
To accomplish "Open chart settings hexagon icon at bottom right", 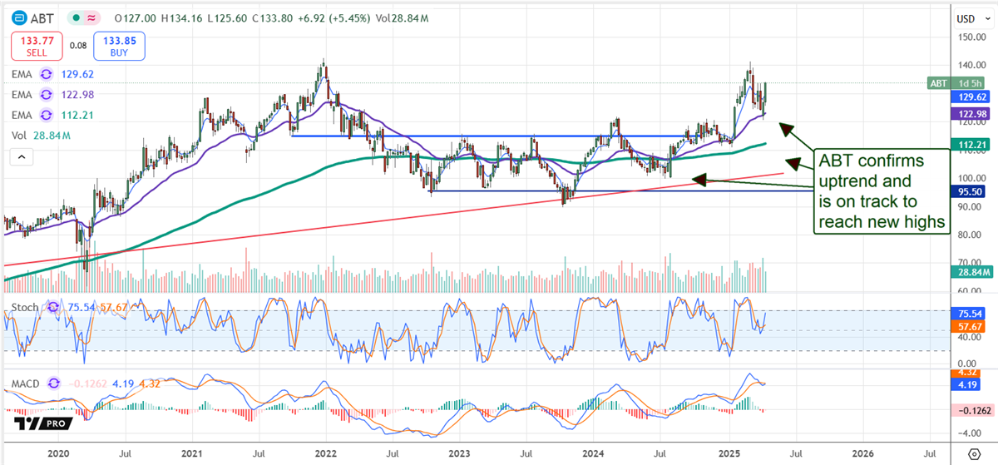I will click(975, 453).
